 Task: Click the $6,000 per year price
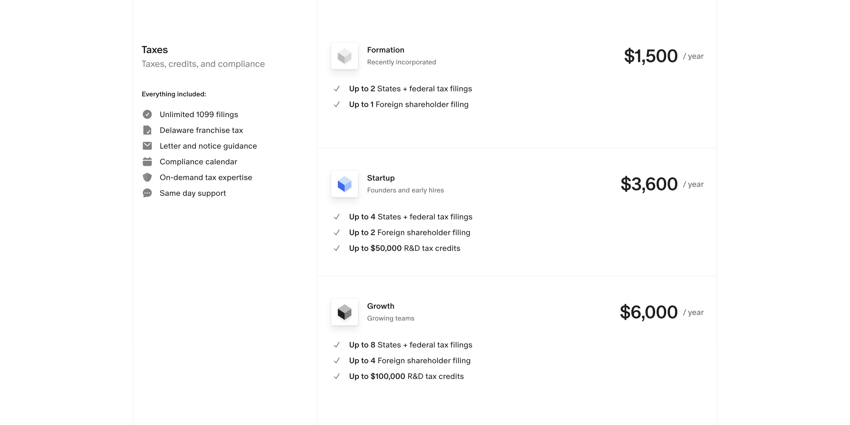coord(662,312)
